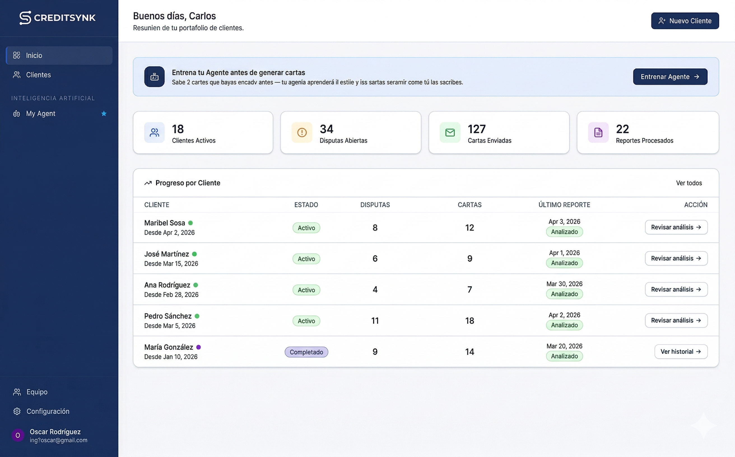Open the 18 Clientes Activos card
This screenshot has height=457, width=735.
[x=203, y=132]
